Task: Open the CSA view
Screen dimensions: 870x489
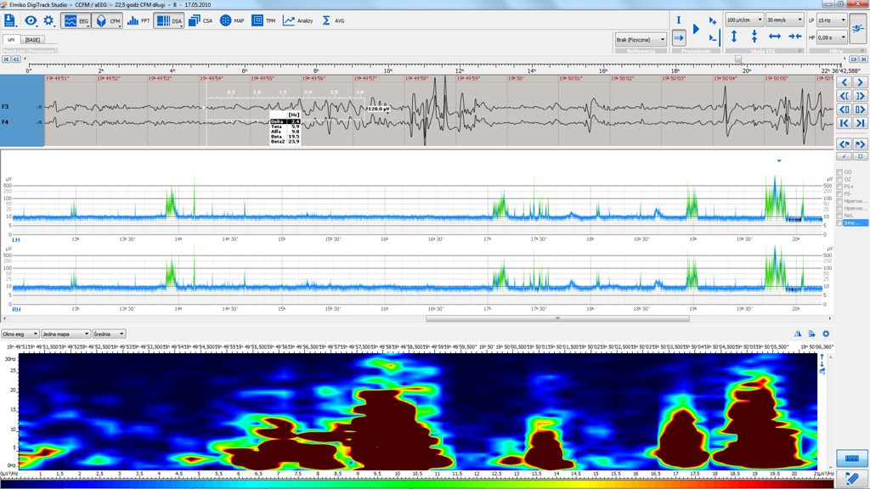Action: (201, 21)
